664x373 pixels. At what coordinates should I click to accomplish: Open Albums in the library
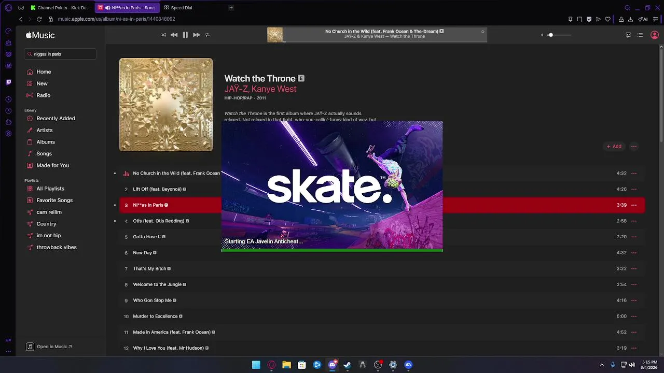tap(46, 142)
